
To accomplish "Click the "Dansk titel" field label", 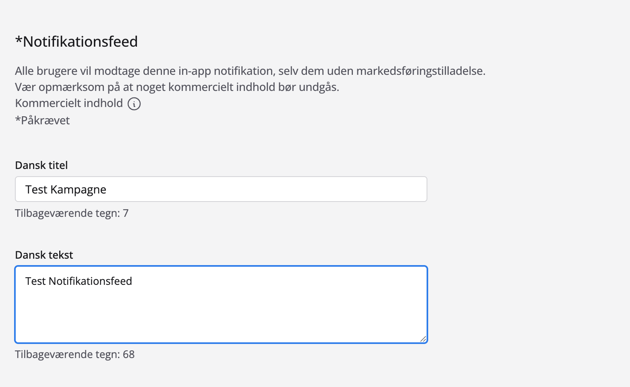I will 41,165.
